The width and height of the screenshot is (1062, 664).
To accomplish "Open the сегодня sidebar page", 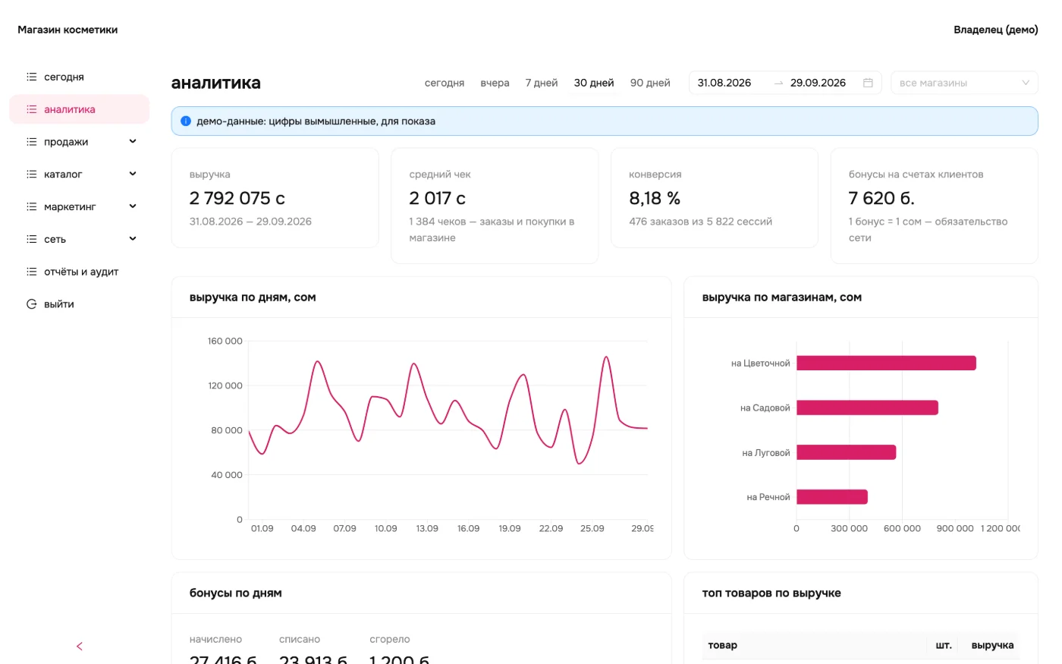I will point(80,77).
